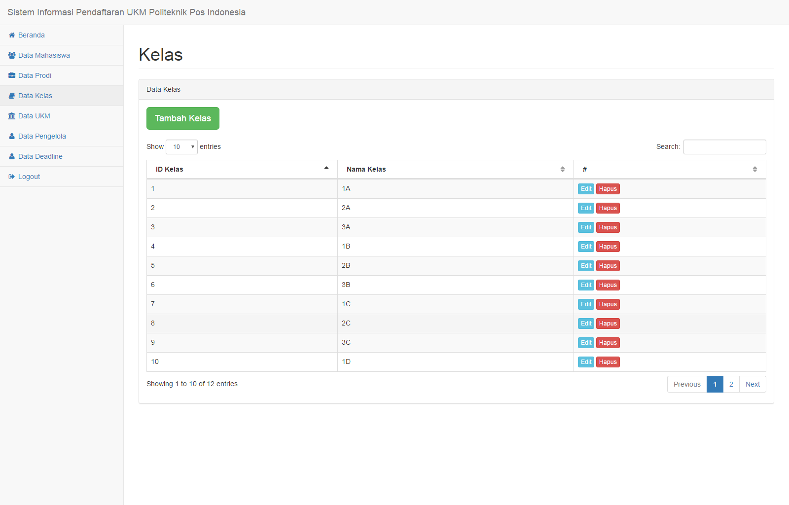Click the home icon beside Beranda
The image size is (789, 505).
(12, 35)
